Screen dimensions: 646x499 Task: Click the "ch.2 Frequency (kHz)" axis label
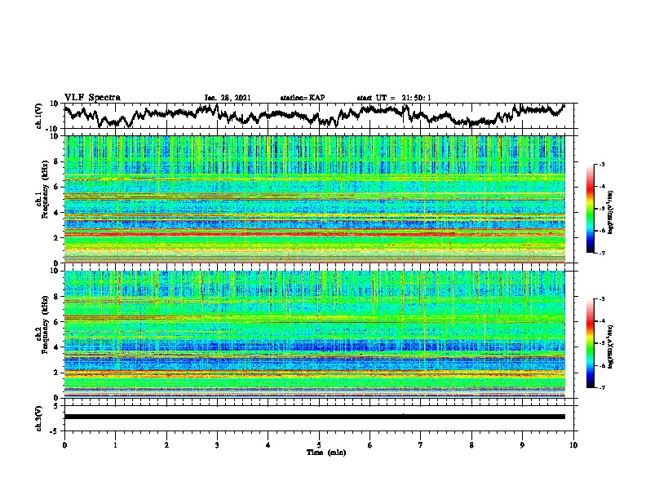click(42, 325)
